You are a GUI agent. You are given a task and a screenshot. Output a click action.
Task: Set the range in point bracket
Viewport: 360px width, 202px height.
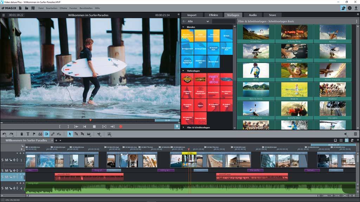pos(60,126)
